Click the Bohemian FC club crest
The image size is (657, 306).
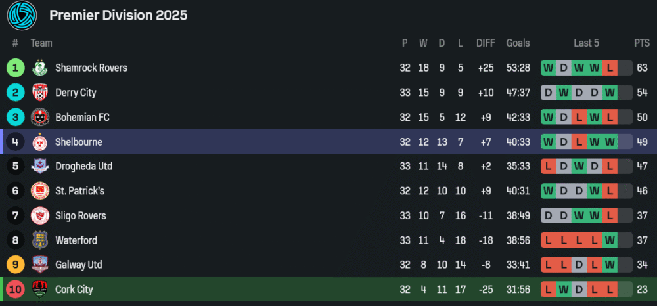point(40,117)
